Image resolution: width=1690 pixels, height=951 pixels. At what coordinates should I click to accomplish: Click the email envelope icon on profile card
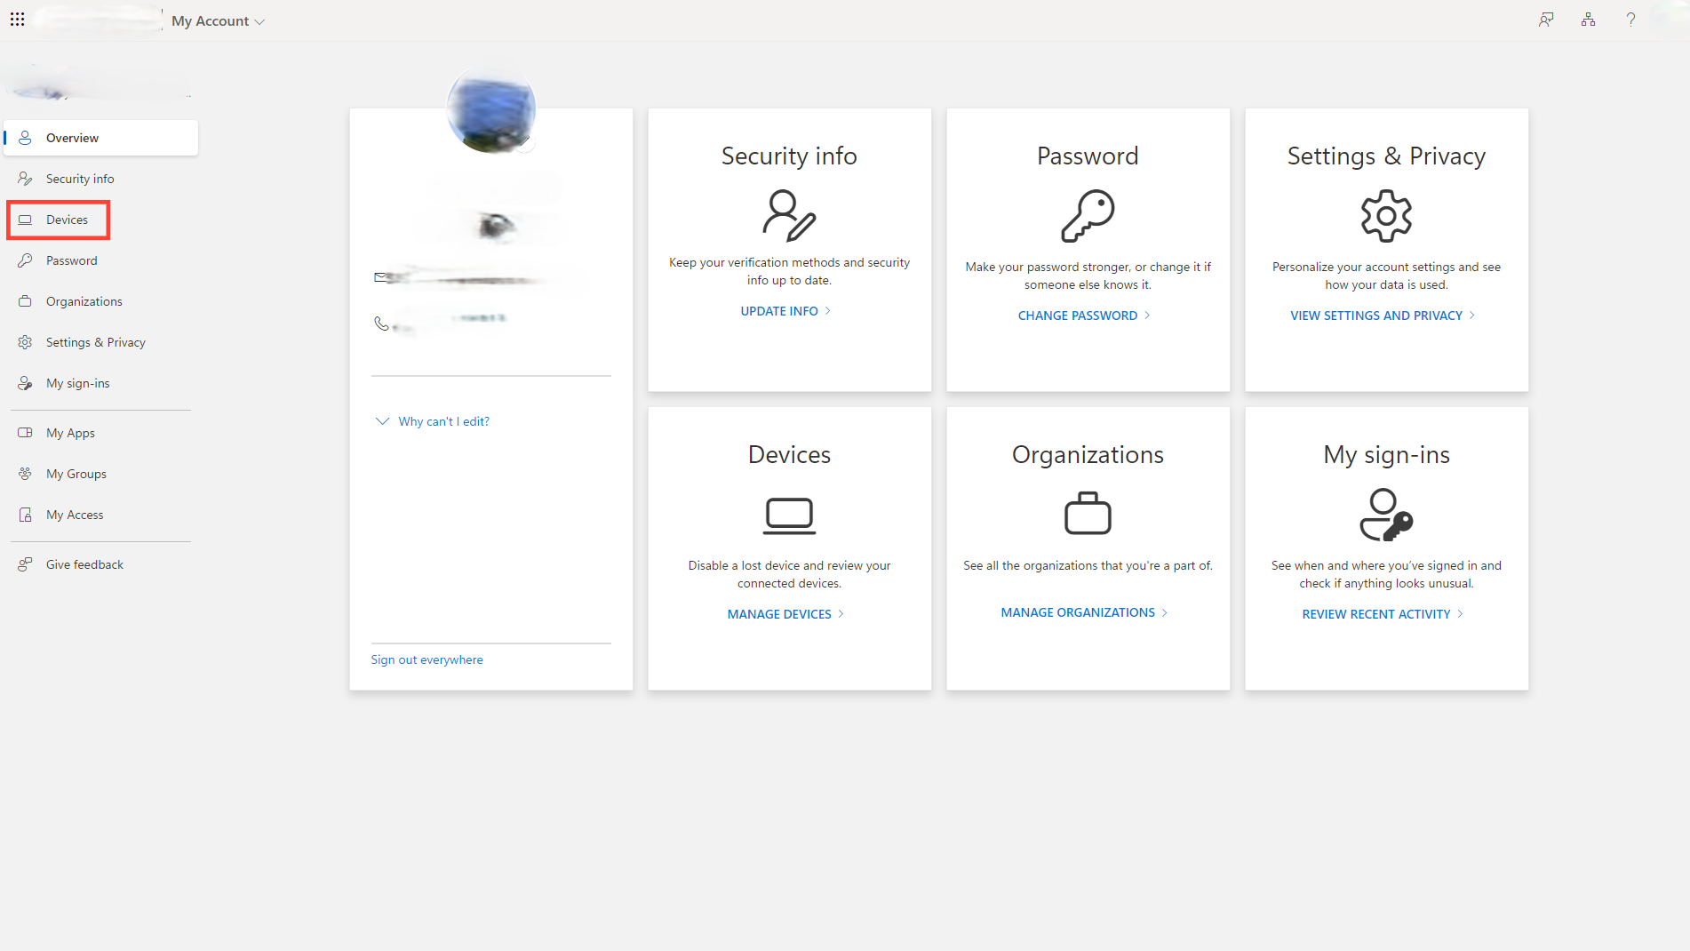pos(381,277)
